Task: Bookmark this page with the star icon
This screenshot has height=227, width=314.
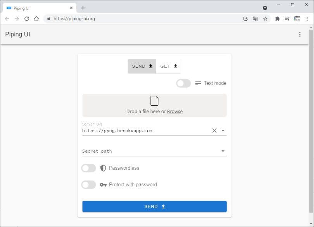Action: (265, 19)
